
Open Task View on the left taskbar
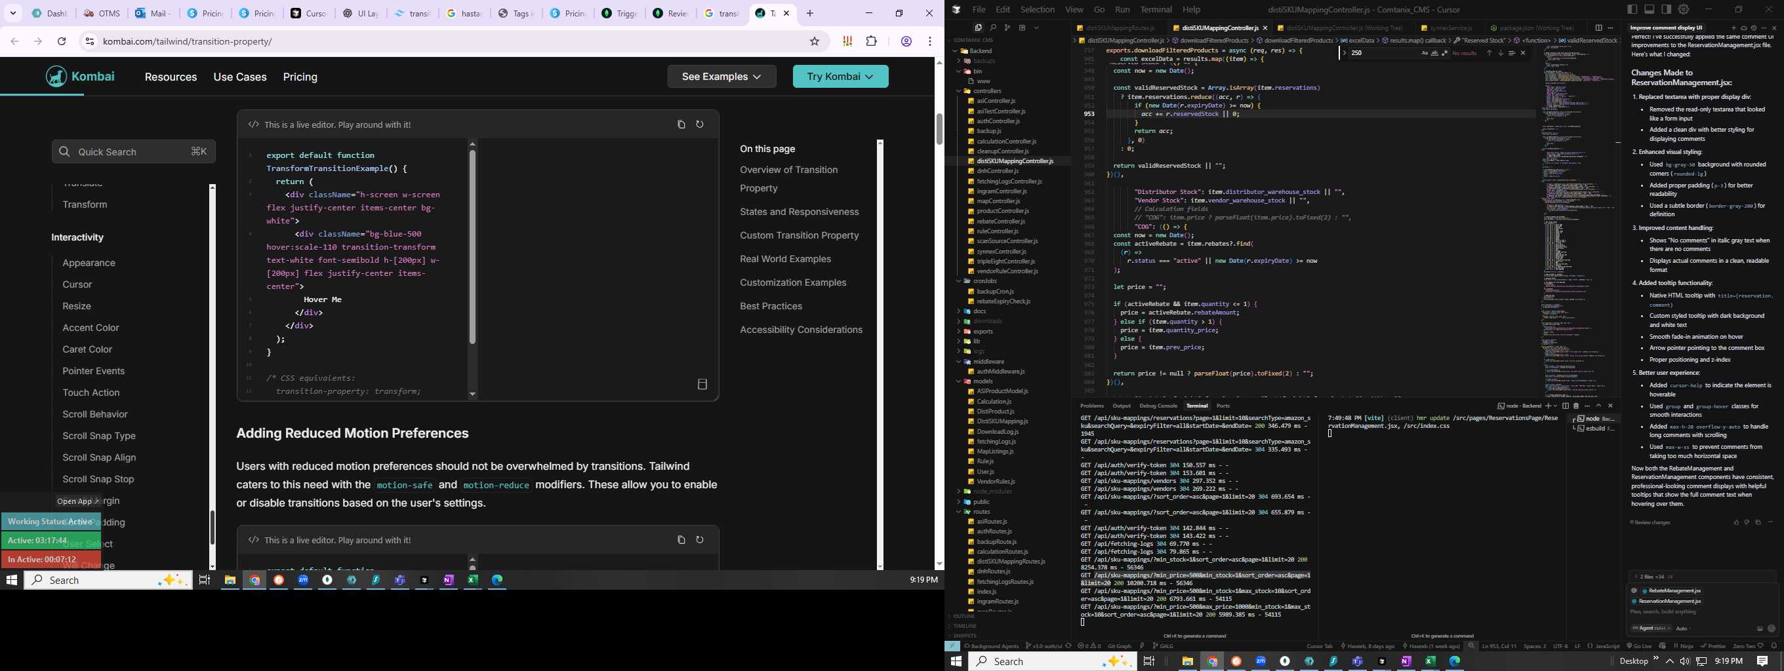tap(204, 580)
